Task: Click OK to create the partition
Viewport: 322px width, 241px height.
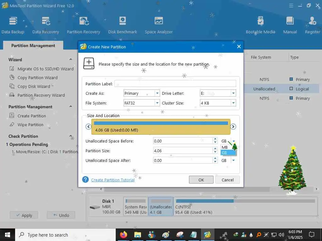Action: point(201,180)
